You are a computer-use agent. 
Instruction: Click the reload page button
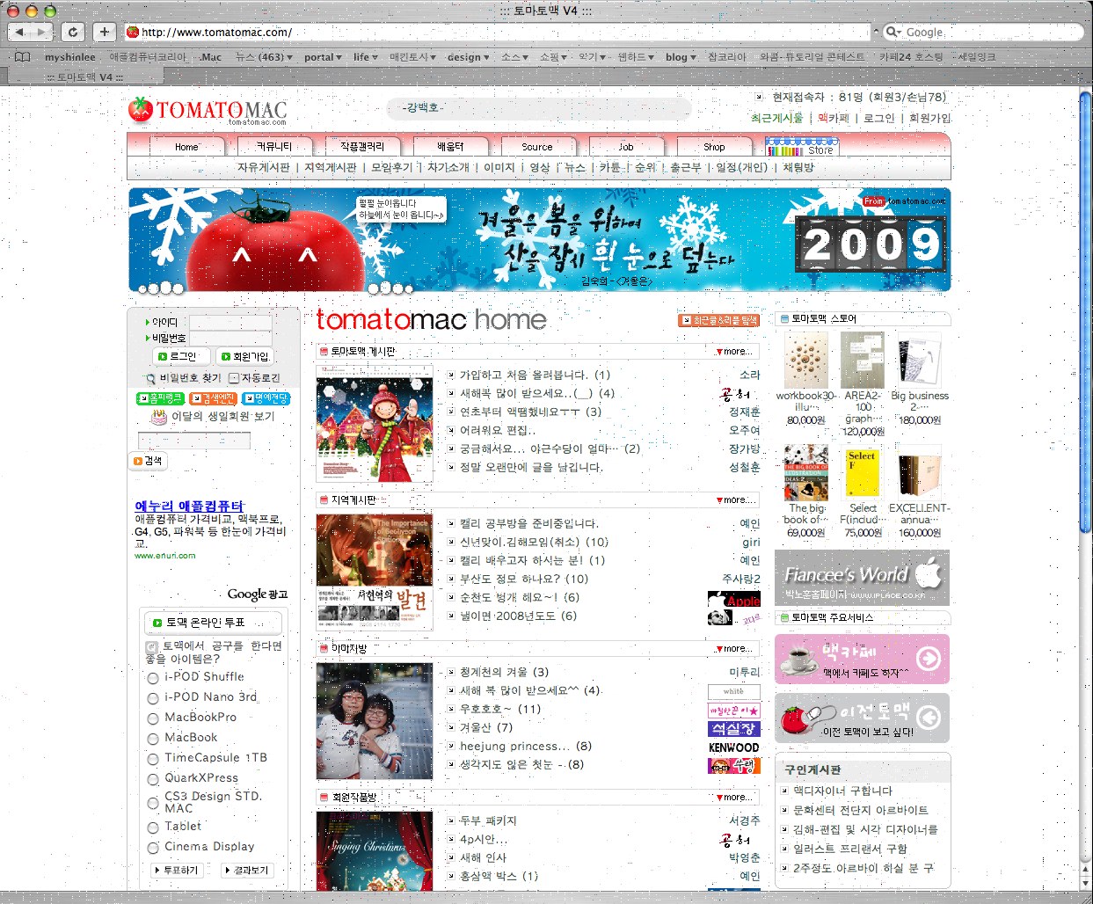point(72,33)
